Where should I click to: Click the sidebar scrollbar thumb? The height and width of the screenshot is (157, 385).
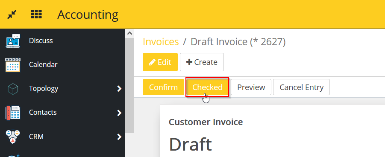[x=129, y=85]
